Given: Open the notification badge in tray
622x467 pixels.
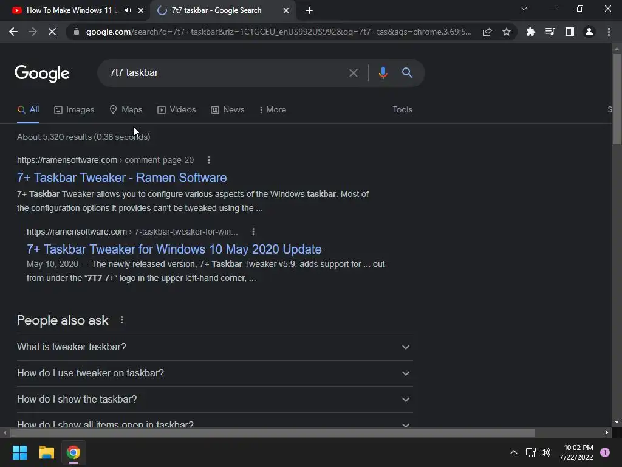Looking at the screenshot, I should [605, 452].
